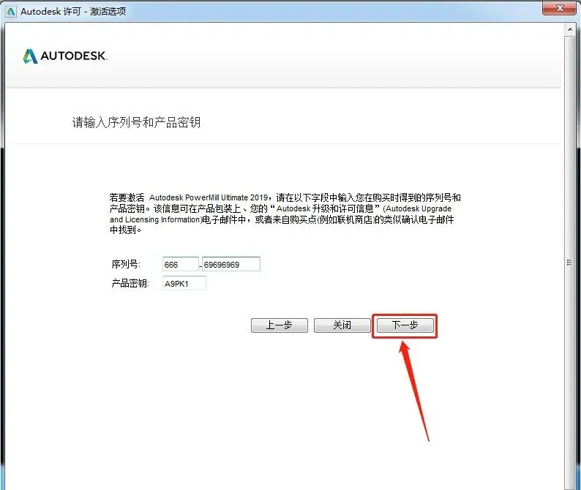
Task: Click the heading 请输入序列号和产品密钥
Action: (136, 122)
